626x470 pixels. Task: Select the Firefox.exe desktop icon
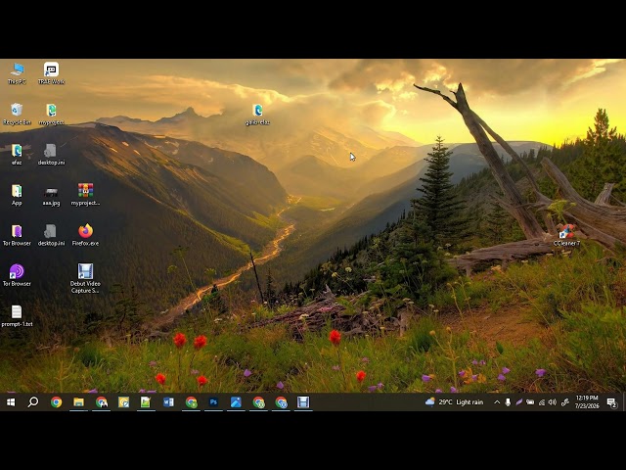click(85, 235)
